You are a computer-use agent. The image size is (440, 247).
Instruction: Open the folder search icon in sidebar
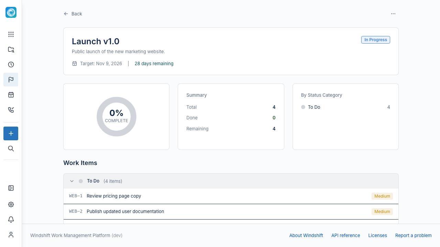click(11, 49)
